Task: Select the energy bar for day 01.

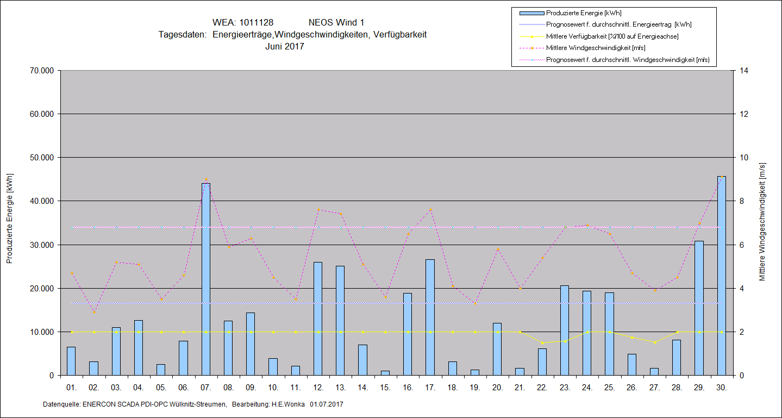Action: (x=71, y=361)
